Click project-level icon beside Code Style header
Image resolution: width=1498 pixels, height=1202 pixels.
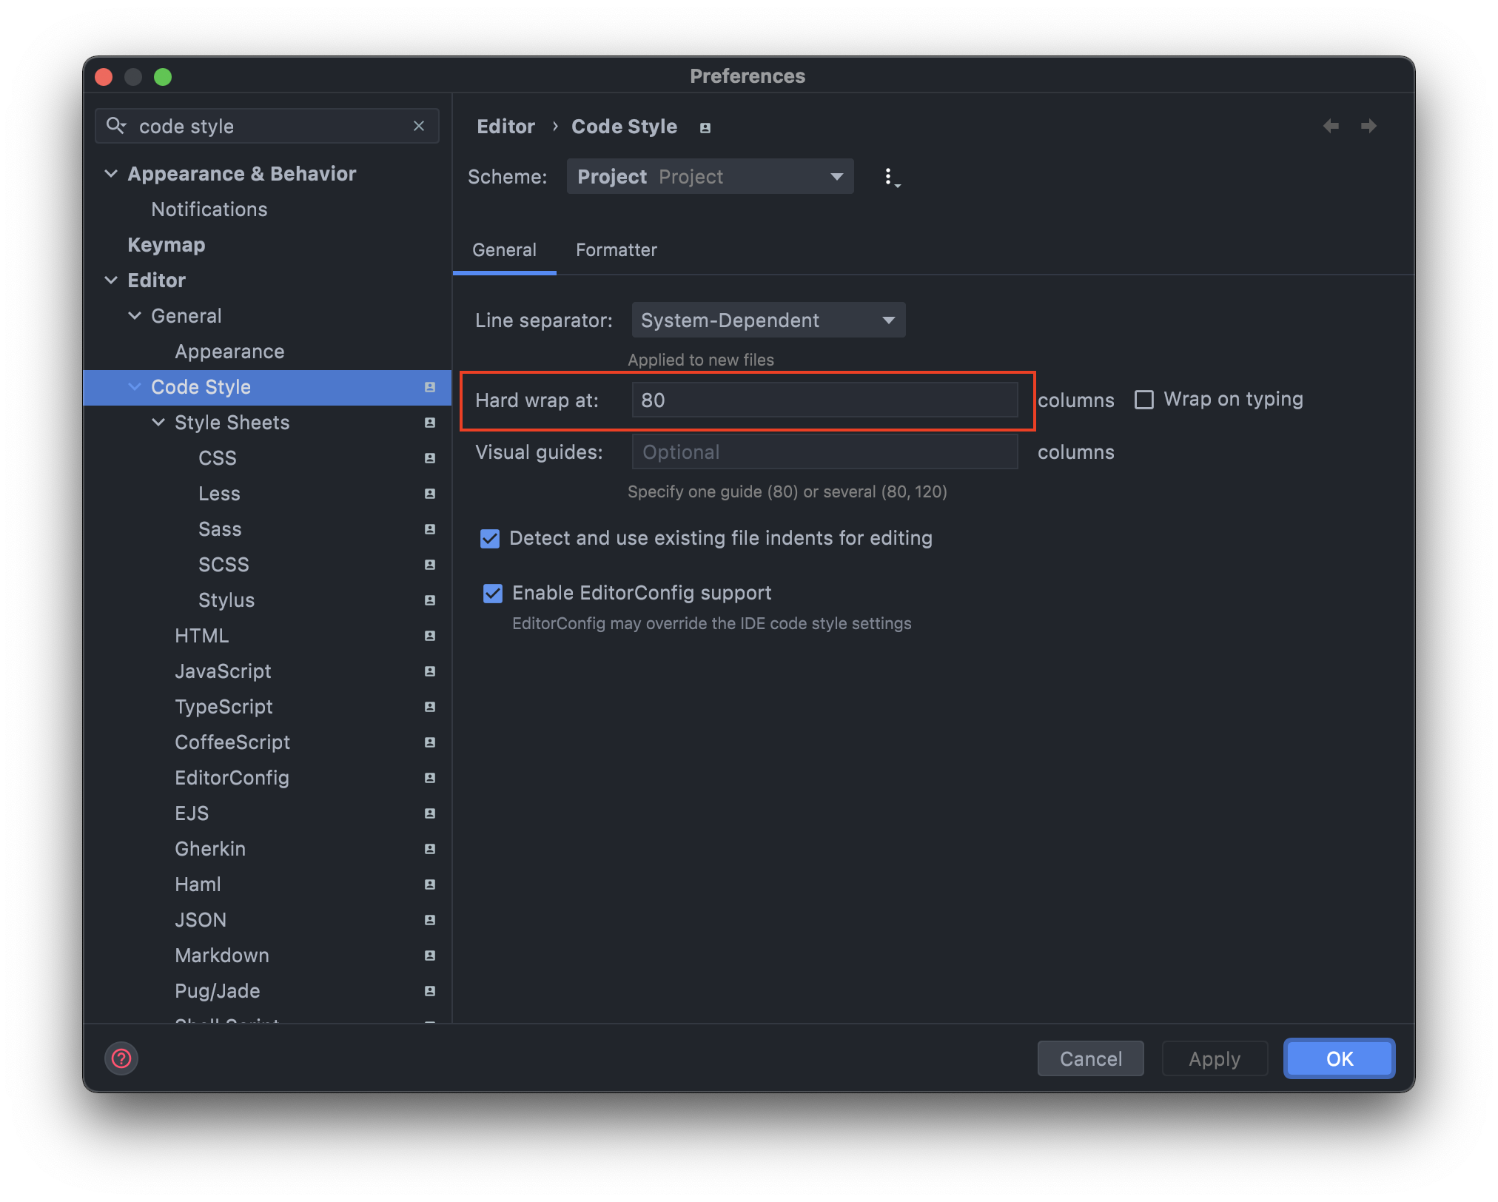[x=705, y=128]
